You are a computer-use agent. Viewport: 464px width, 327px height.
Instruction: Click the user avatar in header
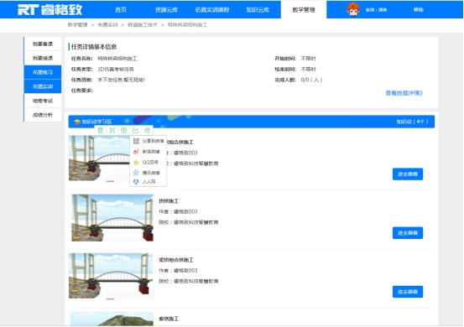[x=353, y=9]
